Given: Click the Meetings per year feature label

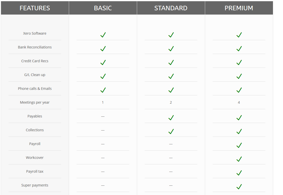Looking at the screenshot, I should (35, 102).
